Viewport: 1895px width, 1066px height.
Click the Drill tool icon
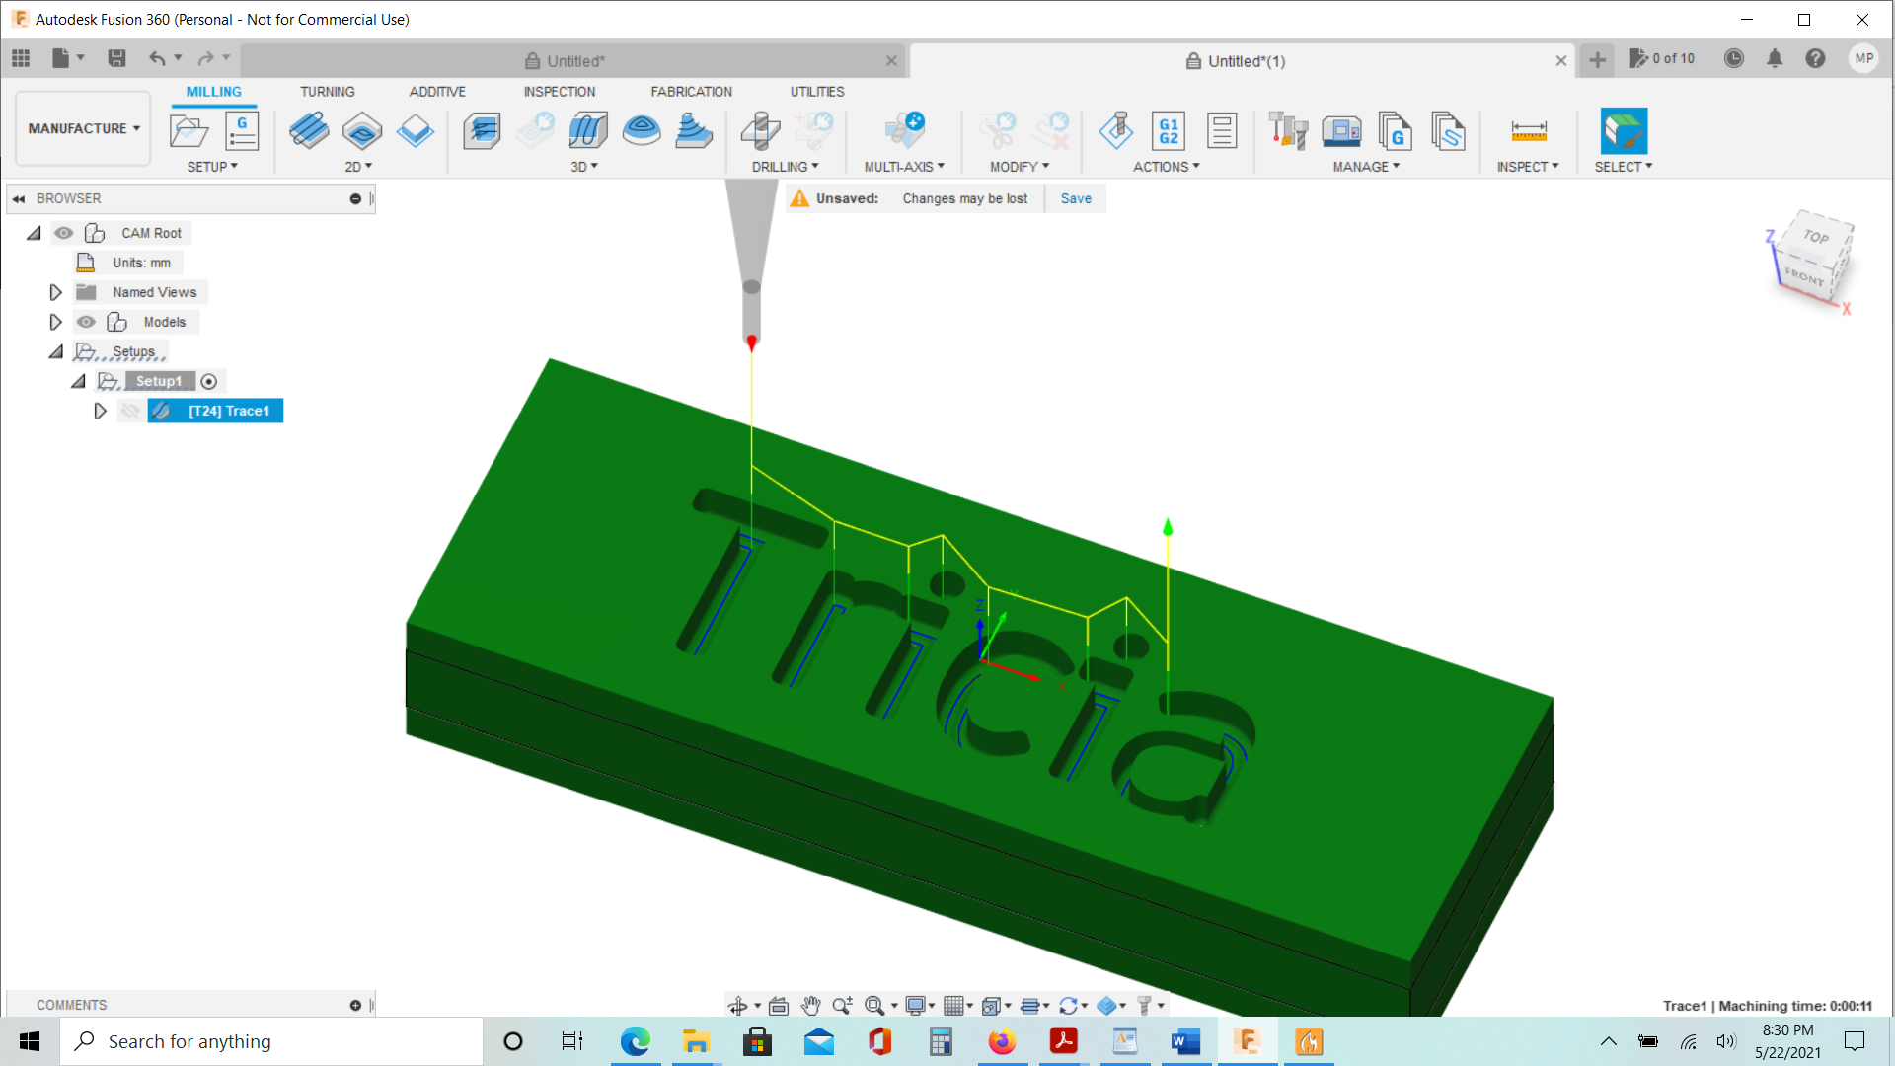760,130
